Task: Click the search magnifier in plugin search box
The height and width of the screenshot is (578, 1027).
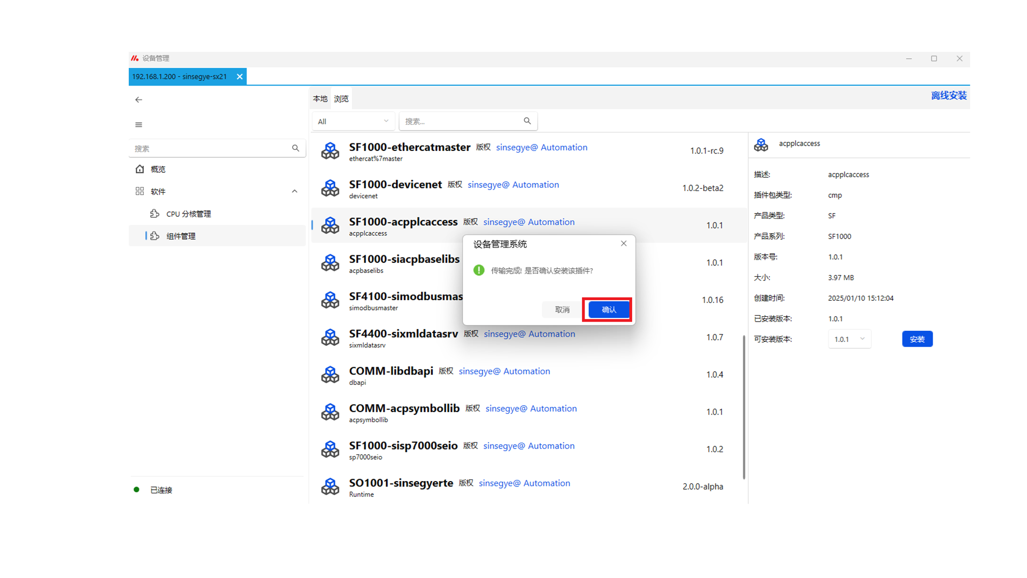Action: click(x=527, y=121)
